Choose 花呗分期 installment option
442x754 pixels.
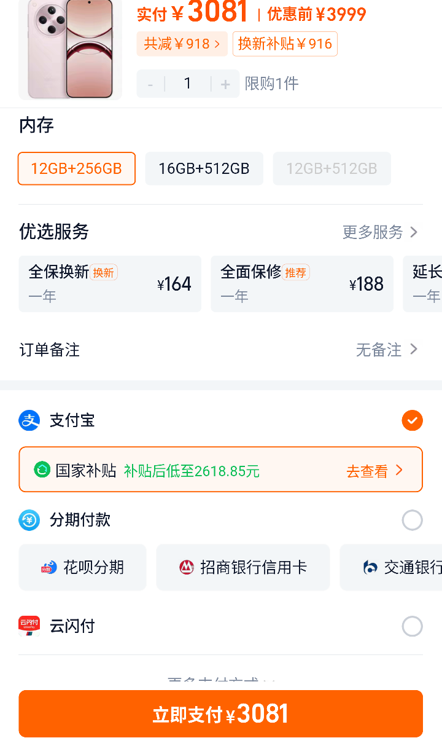[x=82, y=567]
